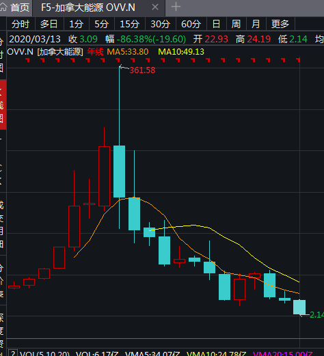Viewport: 324px width, 356px height.
Task: Click the MA10:49.13 indicator label
Action: click(x=181, y=52)
